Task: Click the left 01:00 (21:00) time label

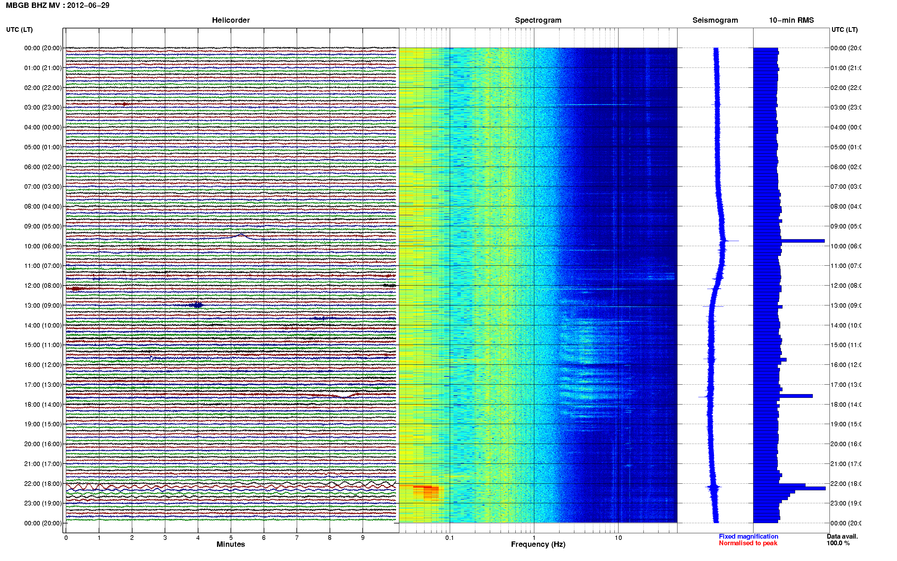Action: tap(43, 68)
